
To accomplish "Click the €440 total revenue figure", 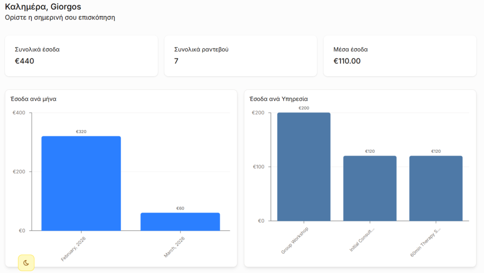I will pos(25,61).
